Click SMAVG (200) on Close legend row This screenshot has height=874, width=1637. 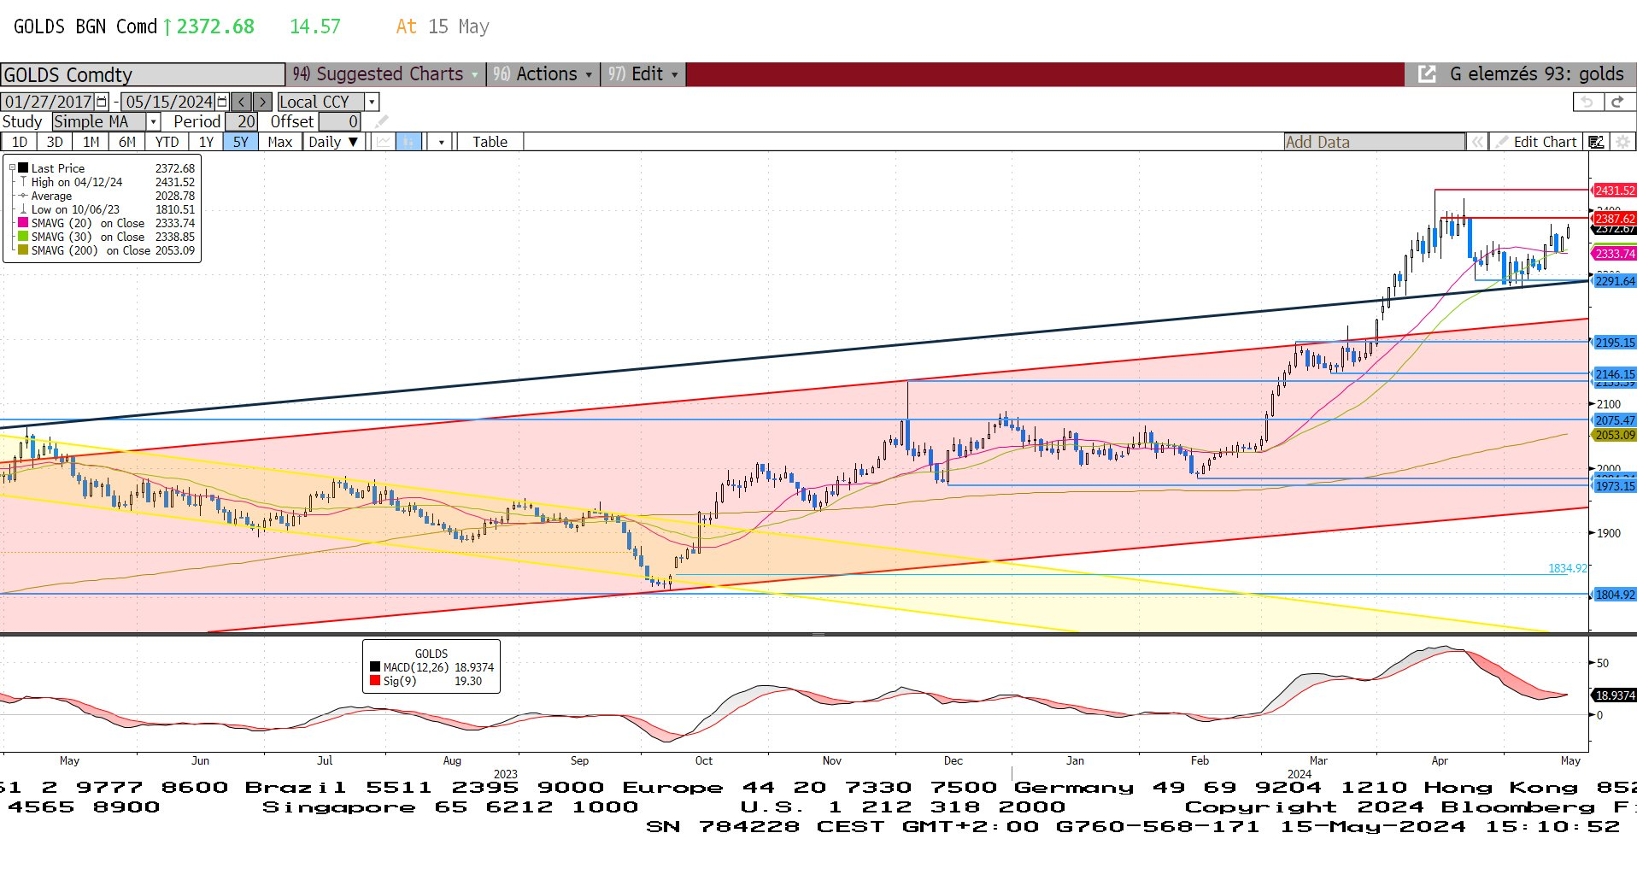coord(106,250)
